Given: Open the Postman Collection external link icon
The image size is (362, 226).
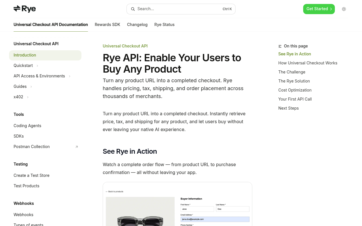Looking at the screenshot, I should point(77,147).
